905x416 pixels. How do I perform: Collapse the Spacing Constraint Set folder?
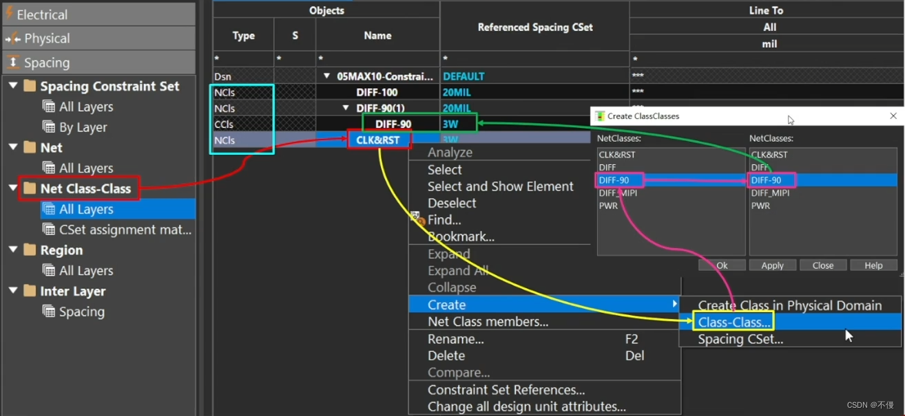13,86
